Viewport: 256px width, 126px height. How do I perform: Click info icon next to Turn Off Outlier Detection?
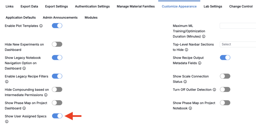tap(214, 90)
